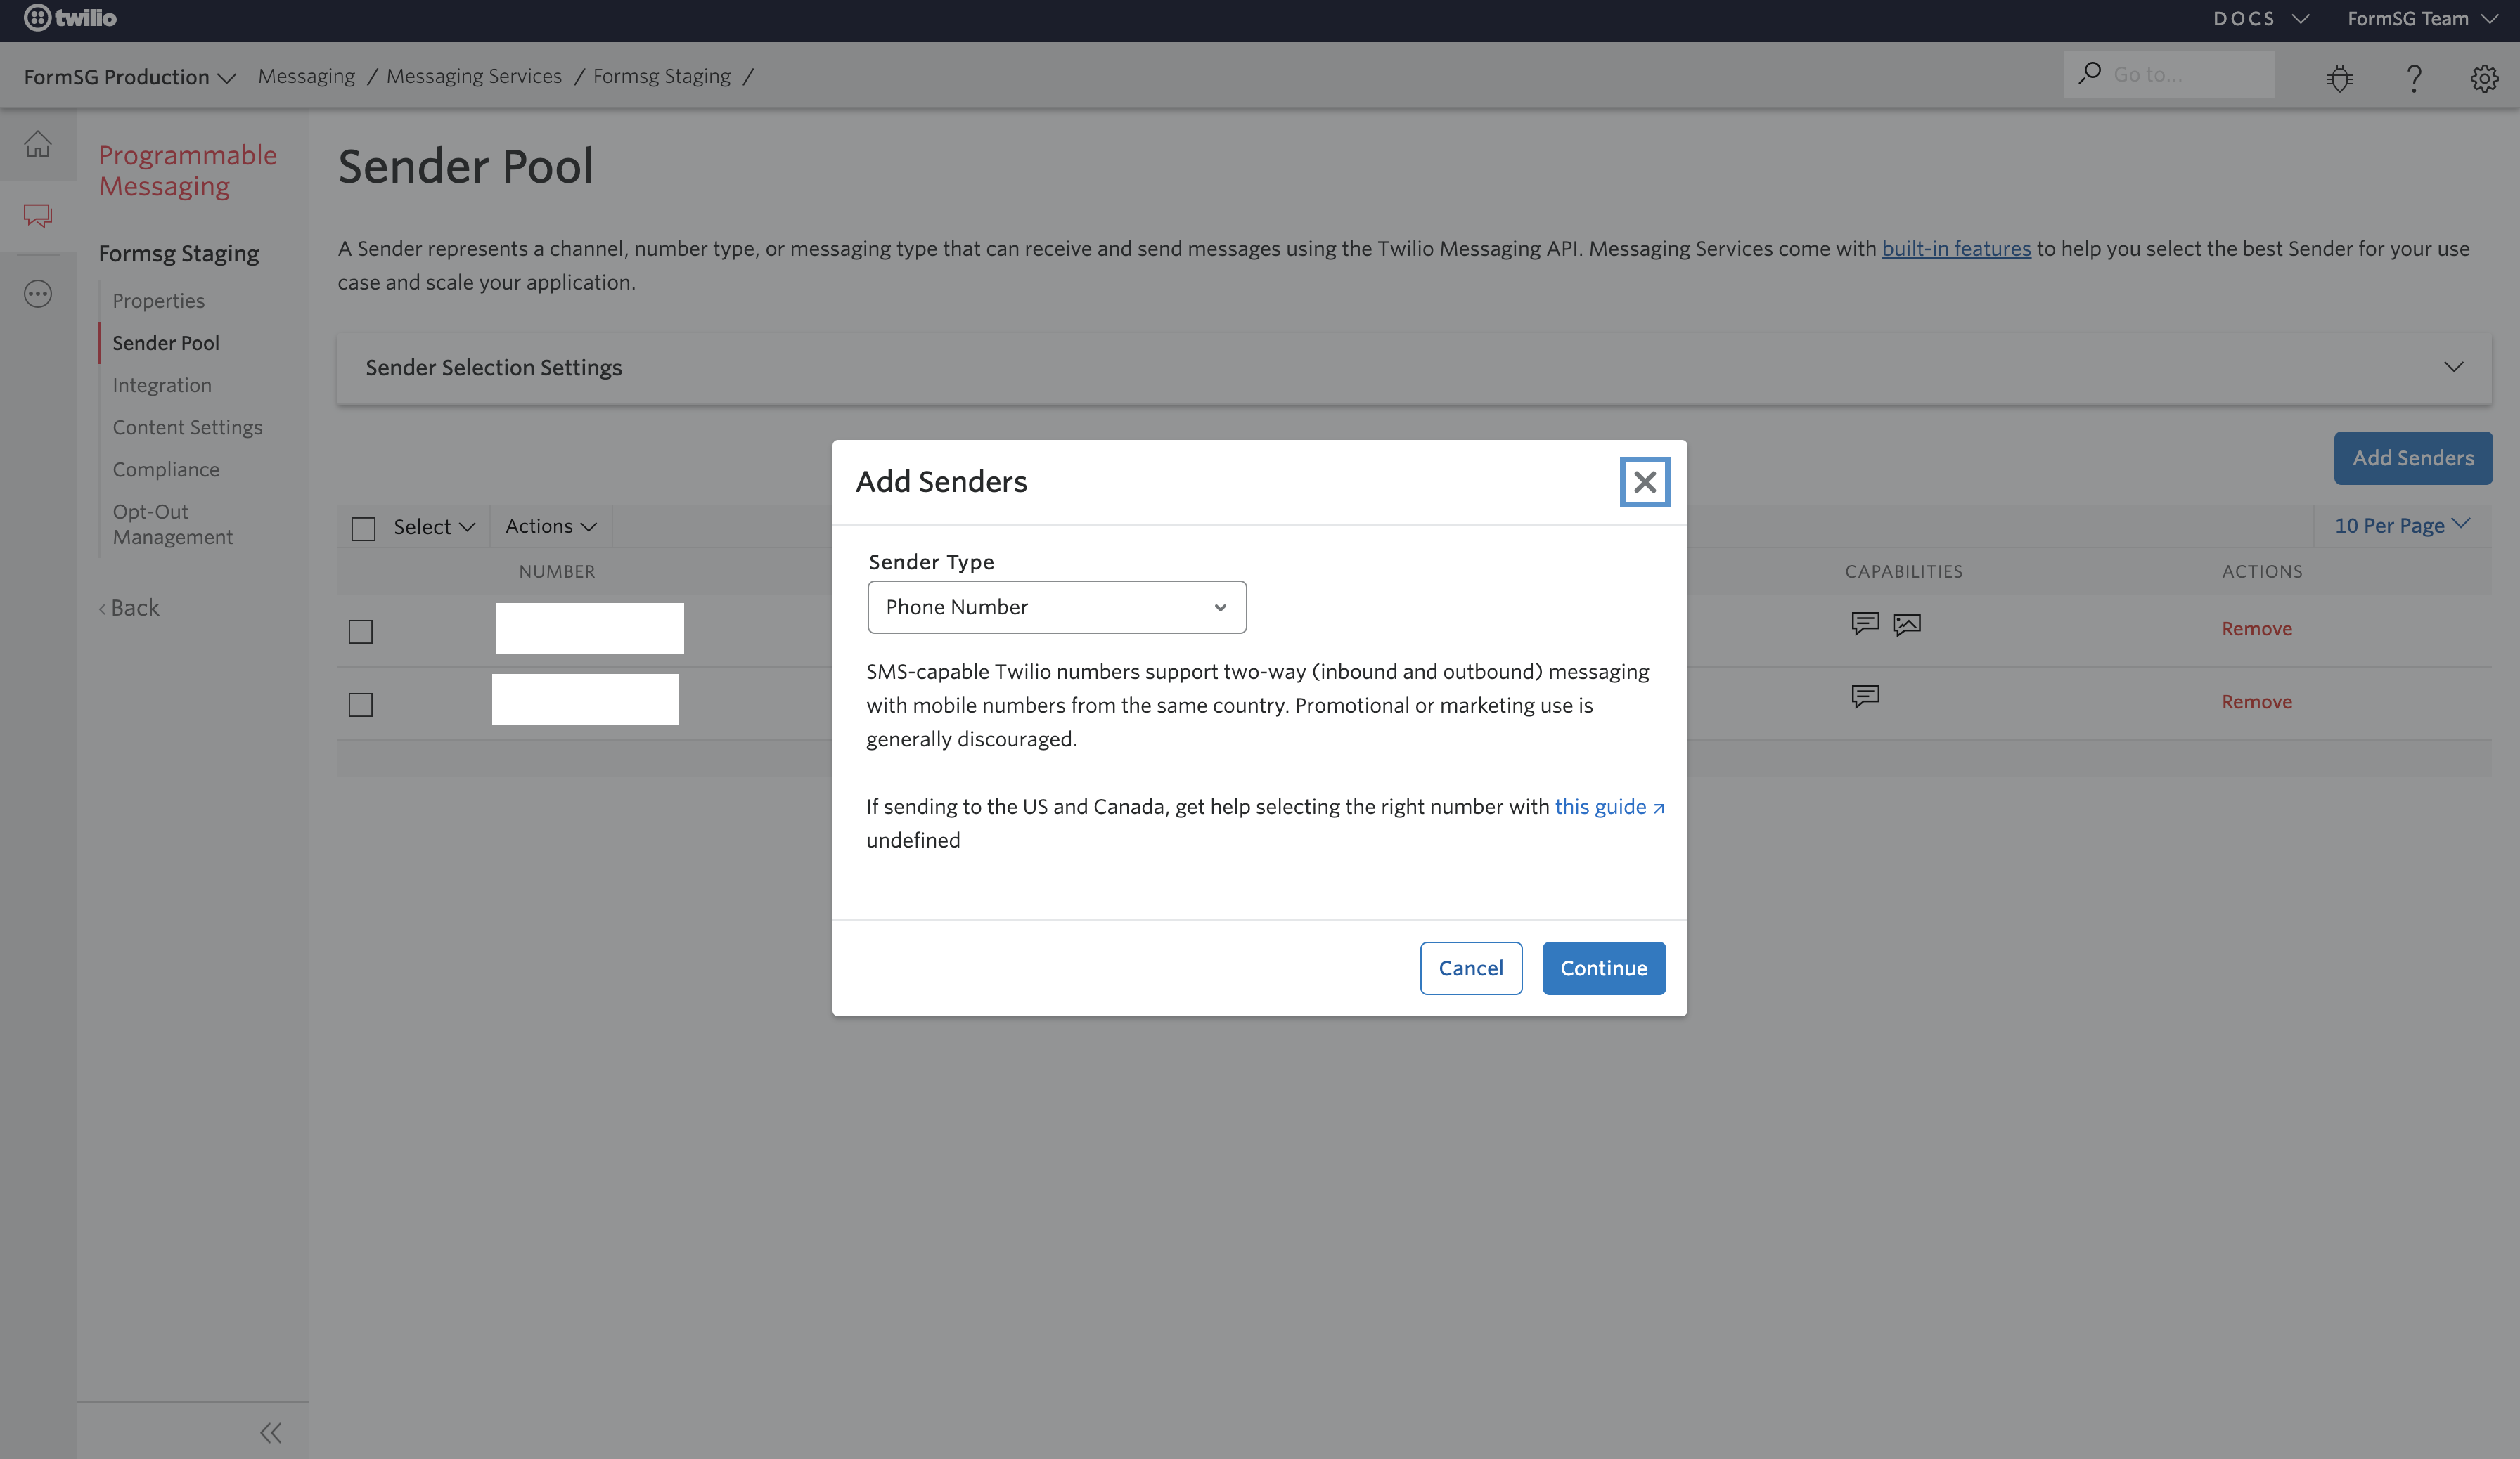Click the Twilio logo

coord(70,18)
